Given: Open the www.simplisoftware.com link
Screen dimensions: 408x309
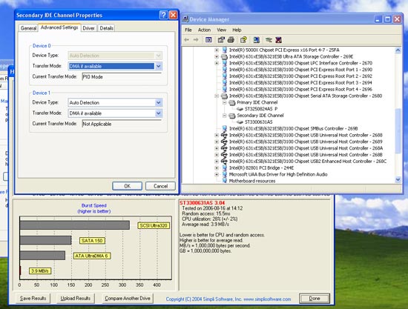Looking at the screenshot, I should tap(267, 299).
